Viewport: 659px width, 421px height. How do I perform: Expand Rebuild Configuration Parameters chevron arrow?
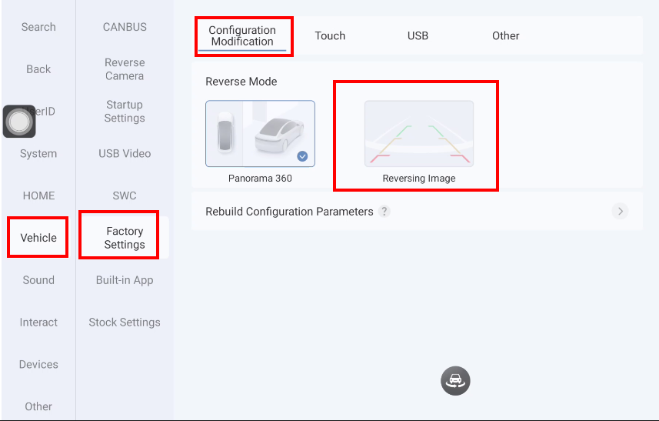point(620,212)
